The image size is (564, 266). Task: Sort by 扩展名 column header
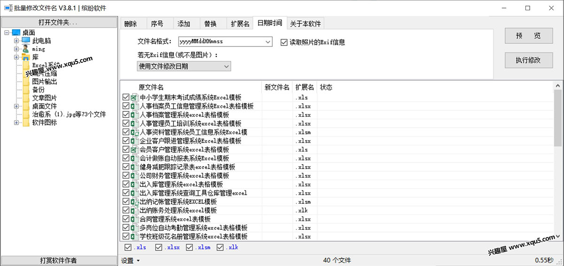coord(305,87)
